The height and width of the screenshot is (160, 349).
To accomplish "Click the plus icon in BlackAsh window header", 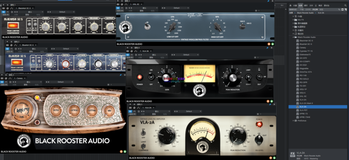I will [7, 5].
